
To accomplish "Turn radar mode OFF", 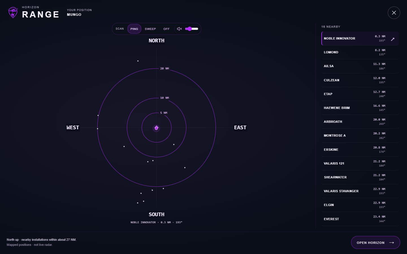I will tap(166, 29).
